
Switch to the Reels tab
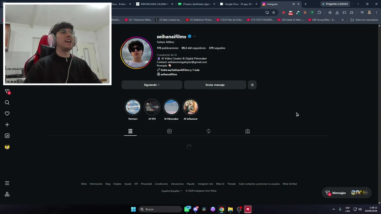pos(169,131)
